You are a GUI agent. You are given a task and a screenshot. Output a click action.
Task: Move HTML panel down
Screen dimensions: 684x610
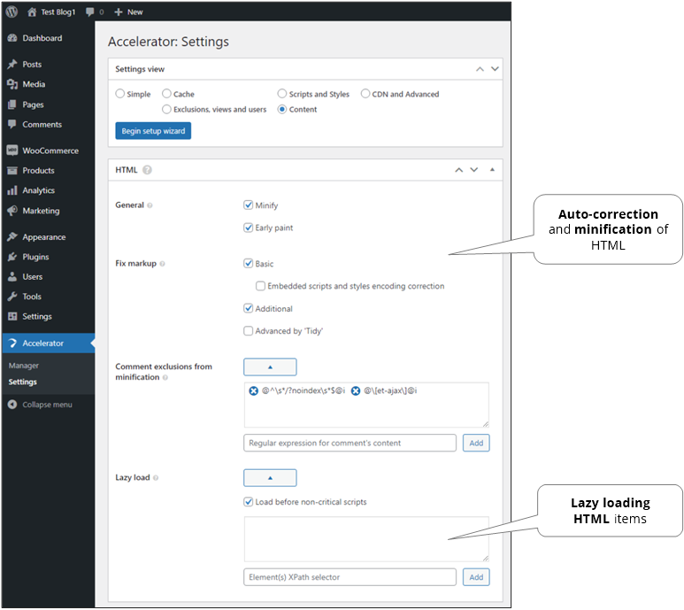pos(474,170)
